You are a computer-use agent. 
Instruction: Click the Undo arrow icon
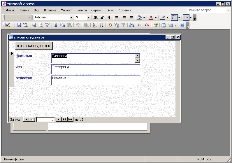click(78, 25)
